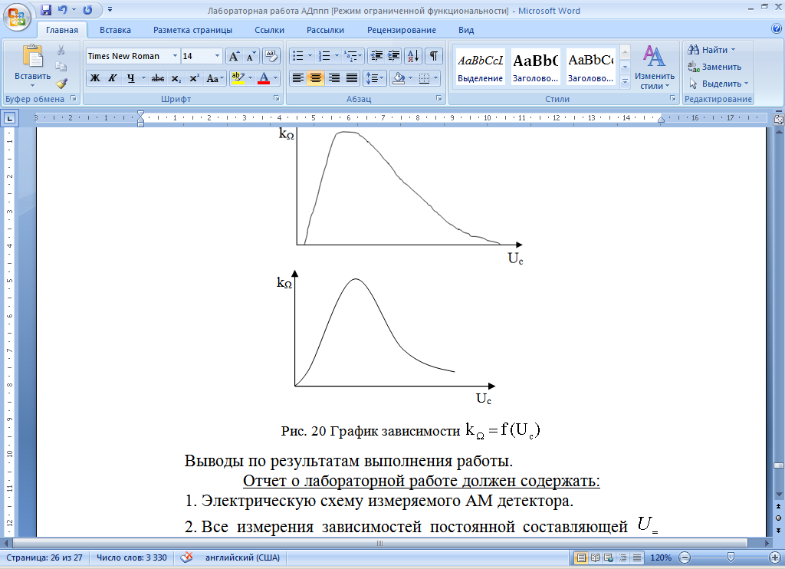The width and height of the screenshot is (785, 569).
Task: Apply the yellow text highlight color
Action: 238,78
